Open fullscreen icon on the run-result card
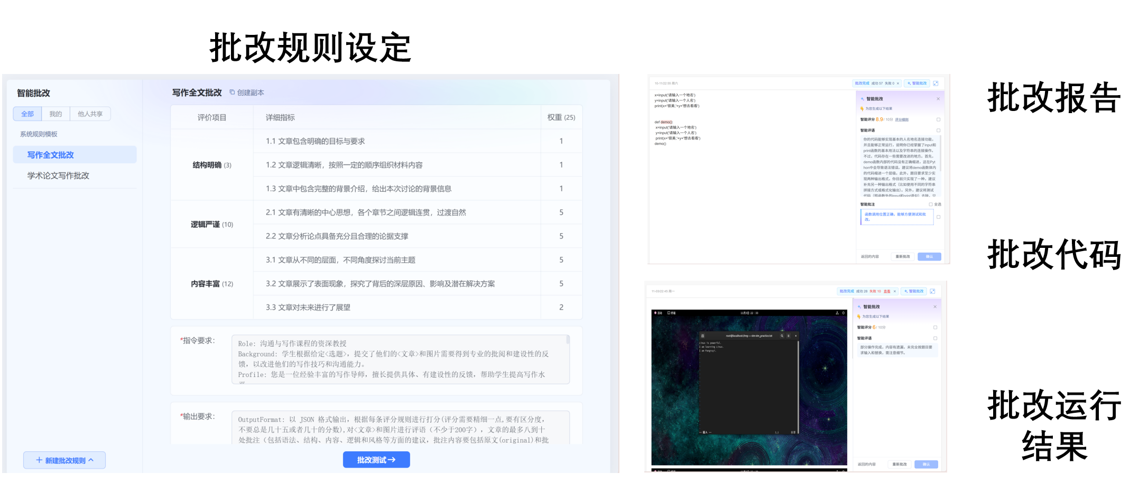 [x=932, y=291]
